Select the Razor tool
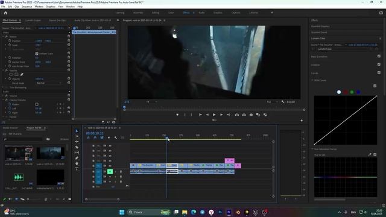This screenshot has height=217, width=386. click(x=77, y=147)
